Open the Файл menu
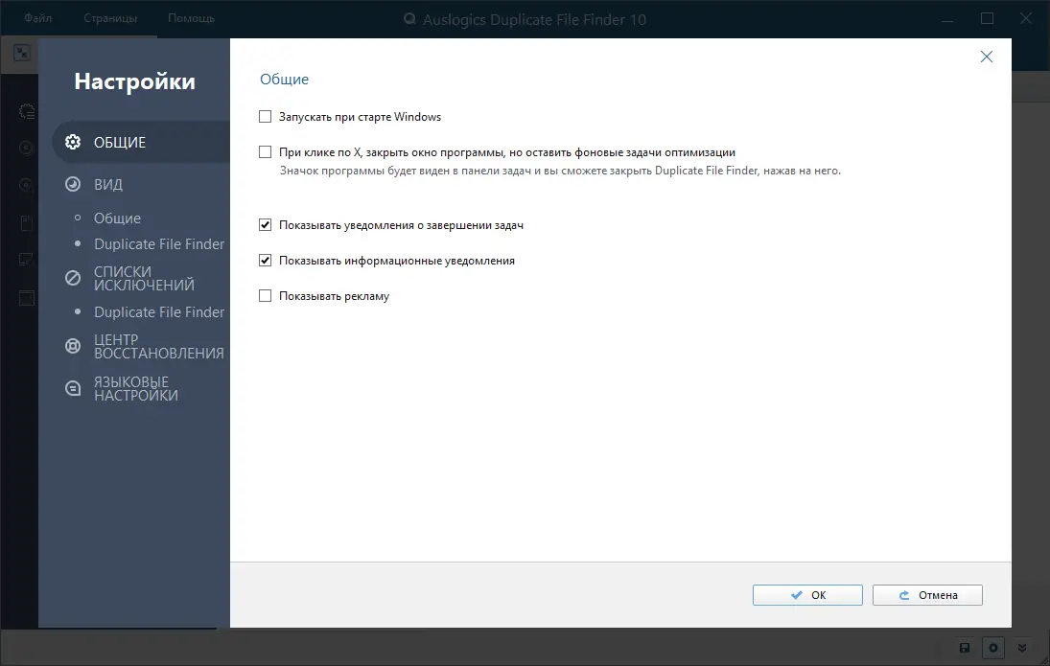Image resolution: width=1050 pixels, height=666 pixels. point(38,18)
